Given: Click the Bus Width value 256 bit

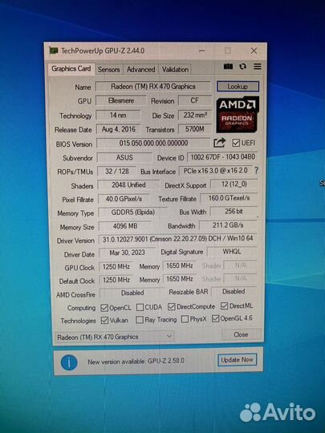Looking at the screenshot, I should tap(234, 211).
